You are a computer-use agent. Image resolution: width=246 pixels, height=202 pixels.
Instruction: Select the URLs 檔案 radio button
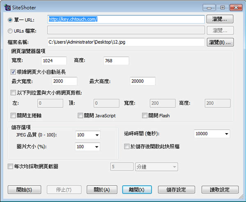(x=10, y=31)
